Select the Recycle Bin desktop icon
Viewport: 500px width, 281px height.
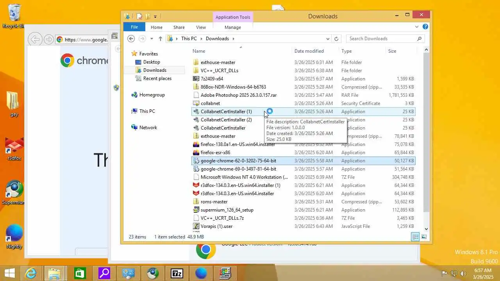tap(14, 16)
